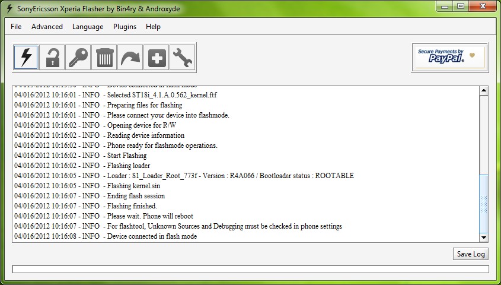Viewport: 501px width, 285px height.
Task: Click the trash can Clean icon
Action: (x=104, y=58)
